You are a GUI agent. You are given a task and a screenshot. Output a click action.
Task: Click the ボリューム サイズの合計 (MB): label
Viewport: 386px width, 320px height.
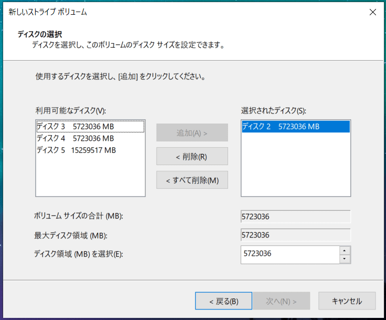click(79, 216)
